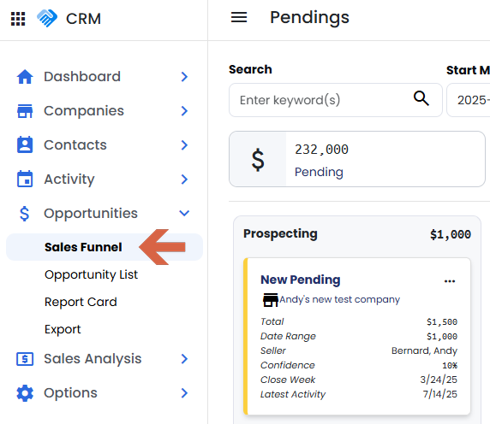Image resolution: width=490 pixels, height=424 pixels.
Task: Open Sales Analysis menu label
Action: click(x=93, y=359)
